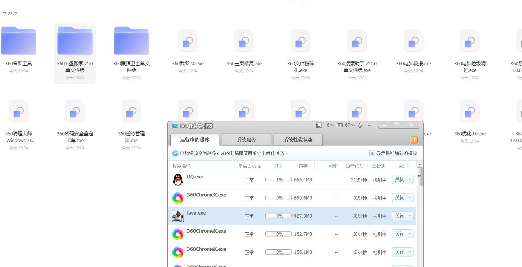The image size is (522, 267).
Task: Click the CPU usage bar for QQ.exe
Action: [279, 180]
